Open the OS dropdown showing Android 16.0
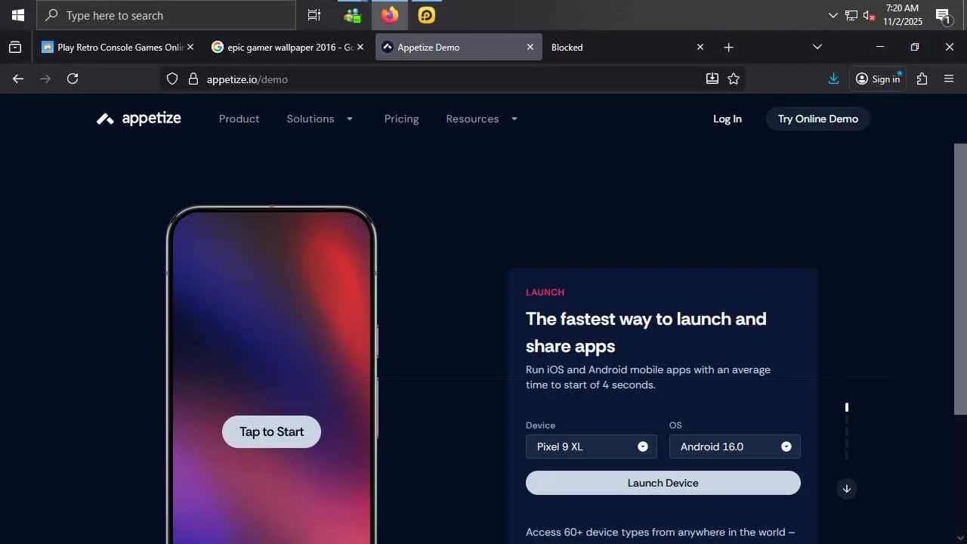 [x=735, y=447]
